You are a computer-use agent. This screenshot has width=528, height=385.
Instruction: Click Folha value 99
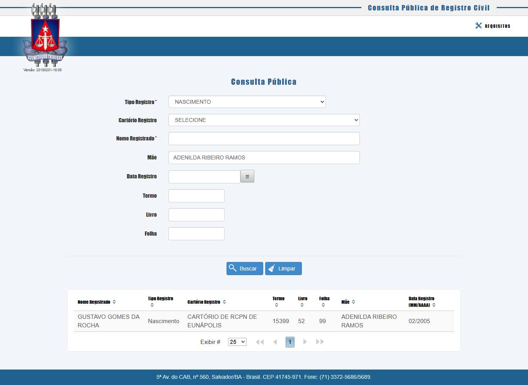[x=322, y=321]
